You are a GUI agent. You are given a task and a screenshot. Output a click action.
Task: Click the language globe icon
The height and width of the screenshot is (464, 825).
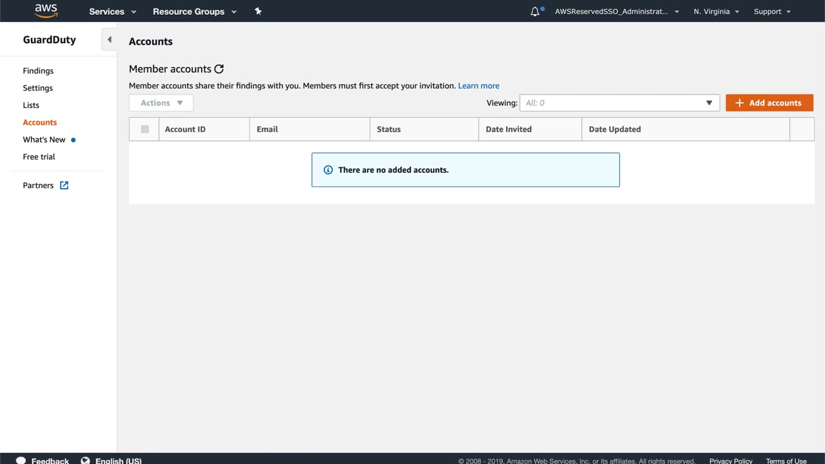click(85, 461)
